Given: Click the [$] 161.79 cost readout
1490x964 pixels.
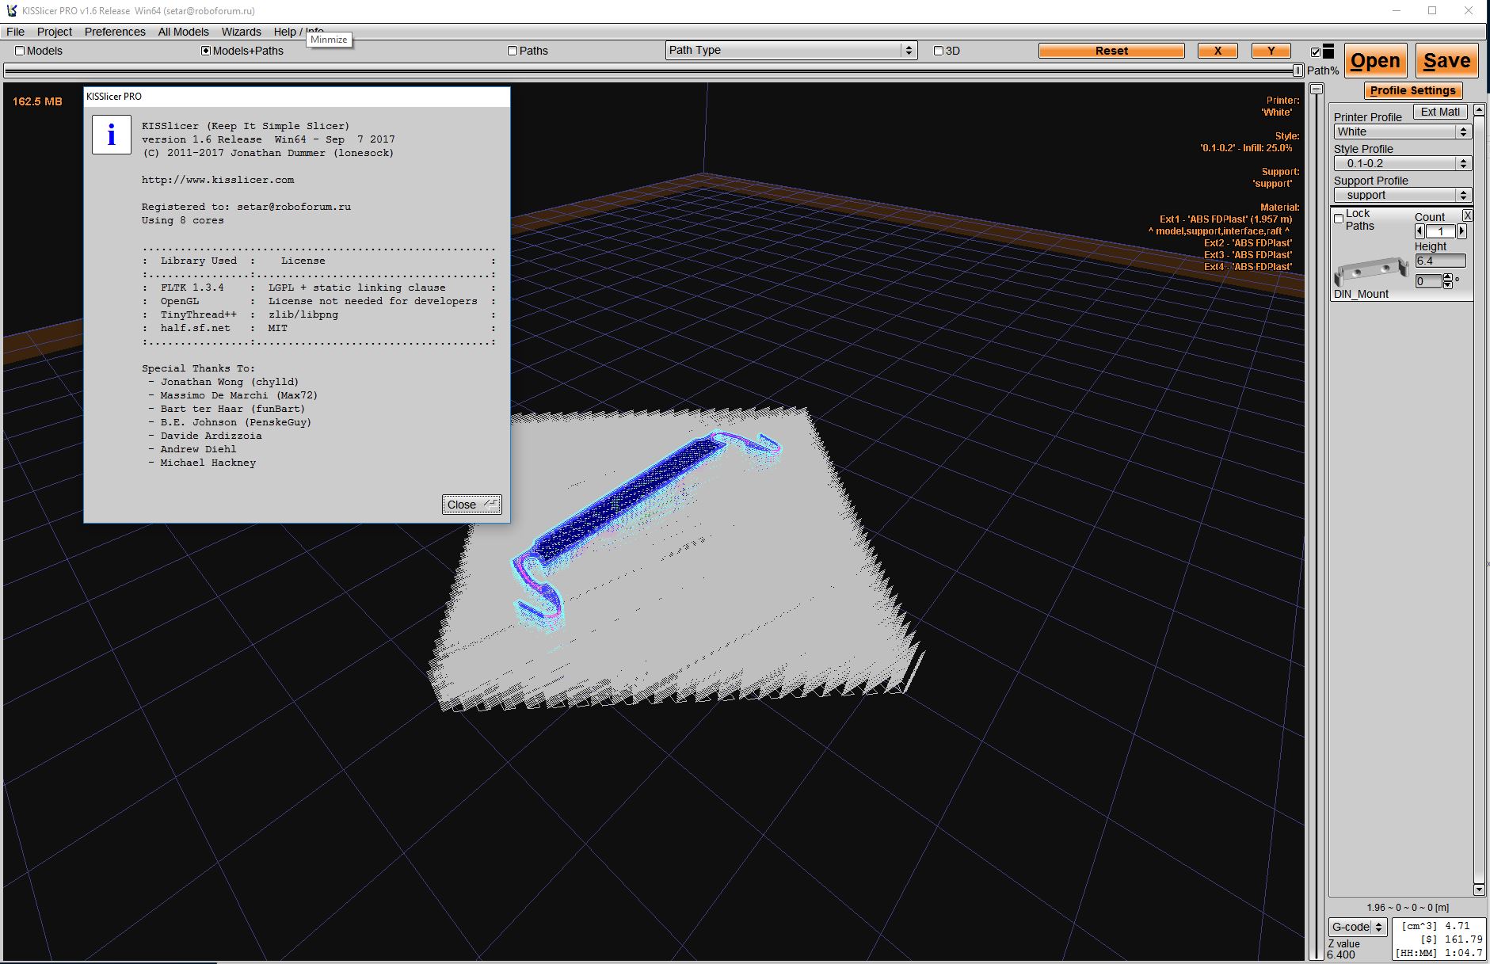Looking at the screenshot, I should (1451, 939).
